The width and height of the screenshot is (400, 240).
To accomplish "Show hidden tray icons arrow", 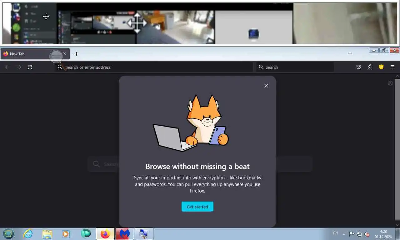I will click(x=344, y=234).
